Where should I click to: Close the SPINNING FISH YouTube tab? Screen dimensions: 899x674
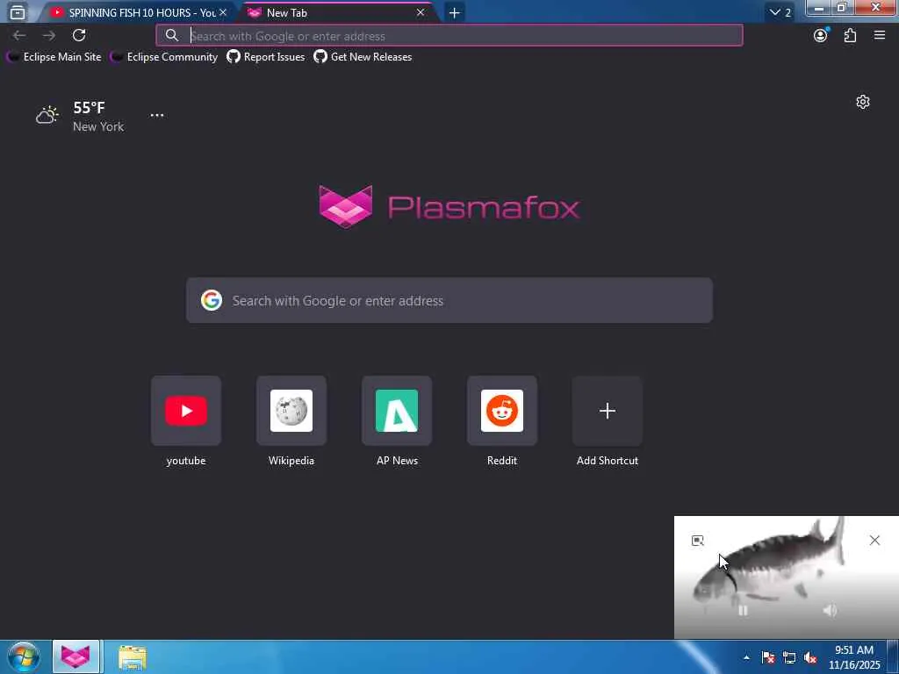tap(222, 12)
